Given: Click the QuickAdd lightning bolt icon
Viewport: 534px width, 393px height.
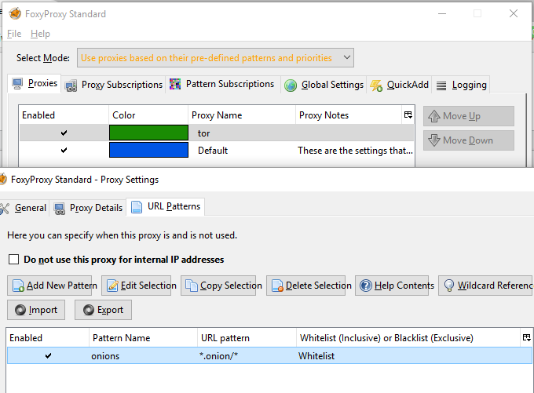Looking at the screenshot, I should [x=376, y=86].
